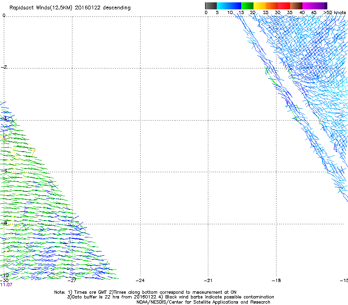Click longitude label '-21' on bottom axis
Screen dimensions: 348x305
click(x=208, y=281)
